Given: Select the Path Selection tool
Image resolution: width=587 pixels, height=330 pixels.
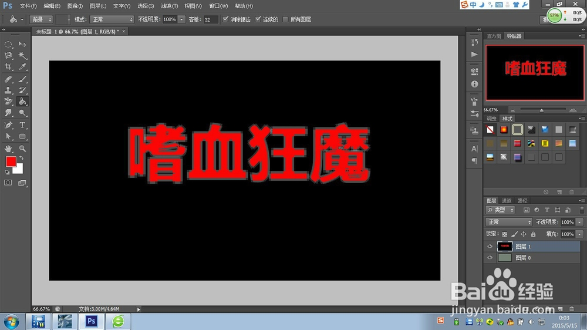Looking at the screenshot, I should pyautogui.click(x=8, y=136).
